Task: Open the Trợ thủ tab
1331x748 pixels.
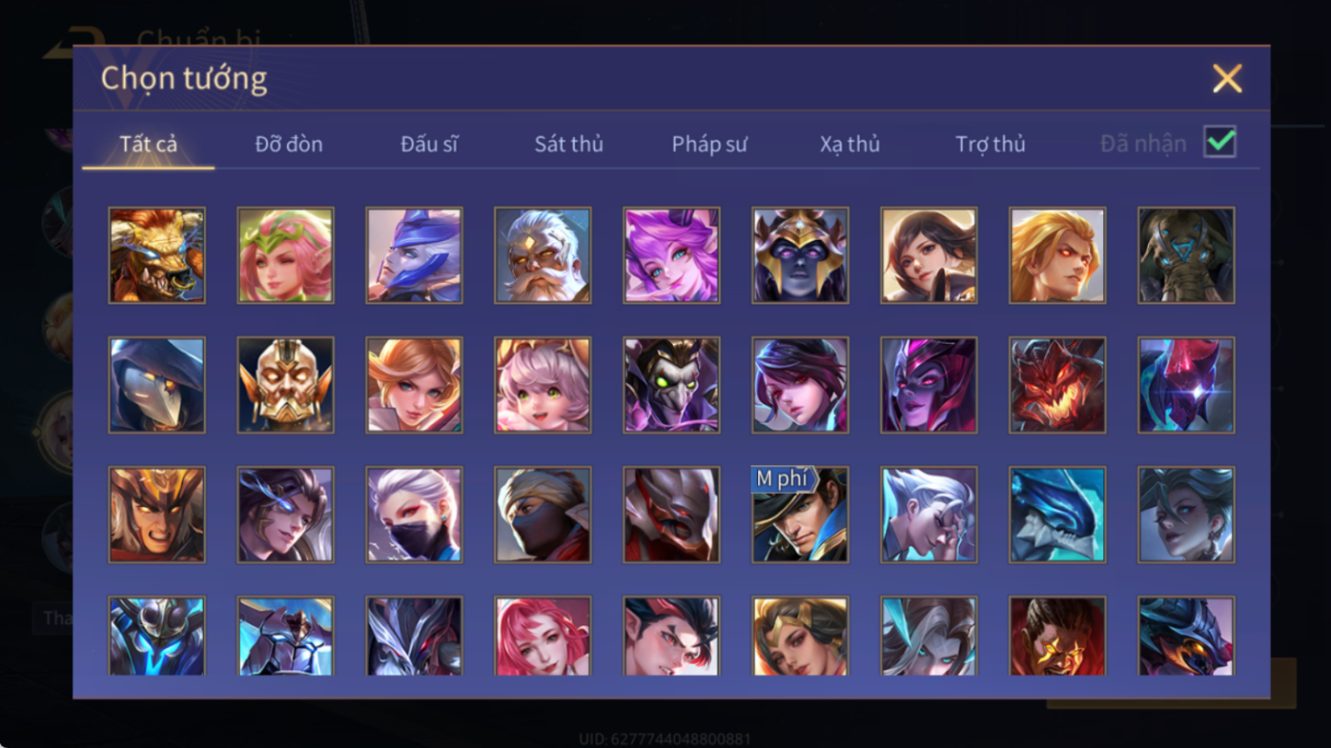Action: [991, 144]
